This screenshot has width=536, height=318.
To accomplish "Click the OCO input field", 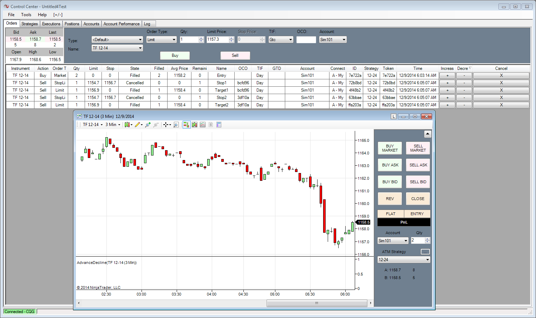I will tap(306, 40).
